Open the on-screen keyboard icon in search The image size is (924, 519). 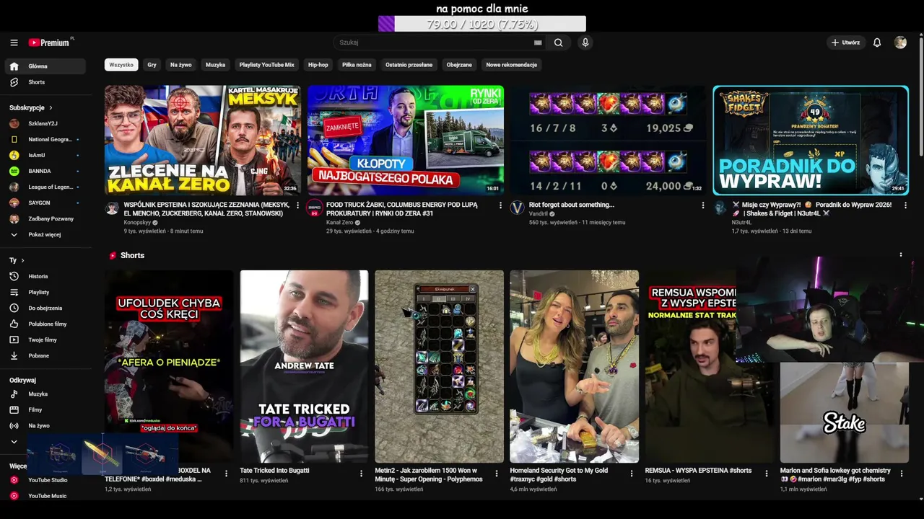(538, 43)
